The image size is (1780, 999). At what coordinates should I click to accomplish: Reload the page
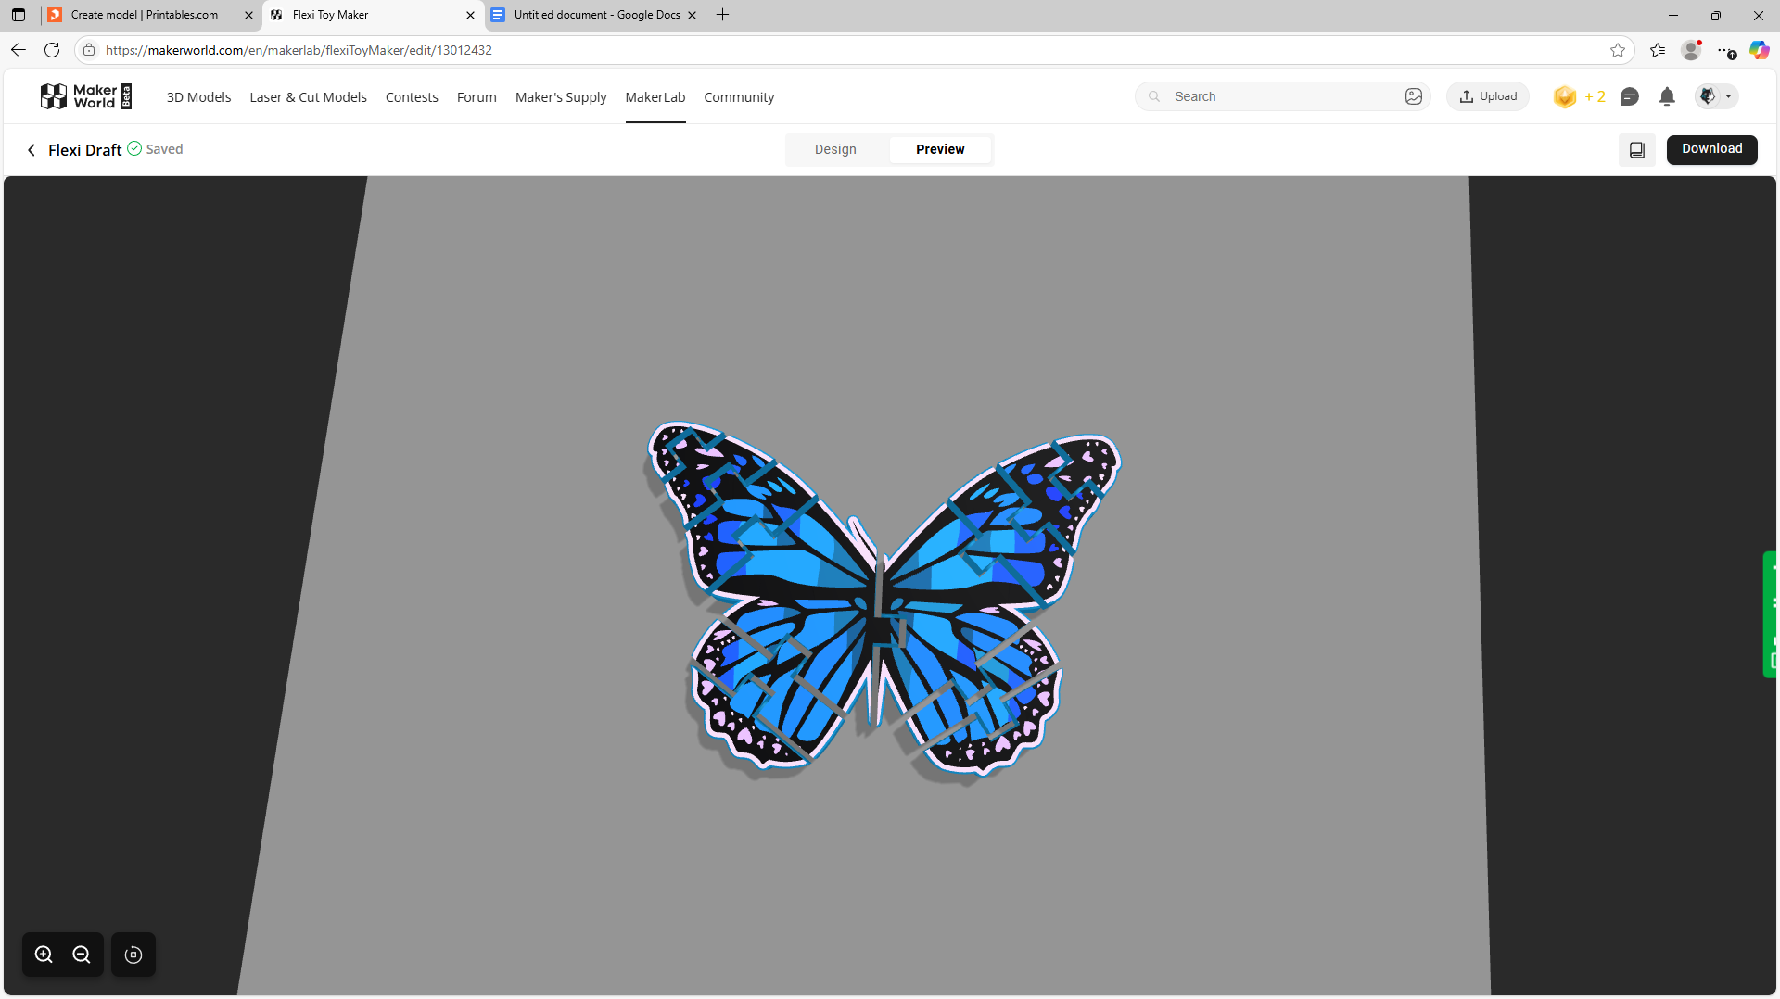pos(52,50)
